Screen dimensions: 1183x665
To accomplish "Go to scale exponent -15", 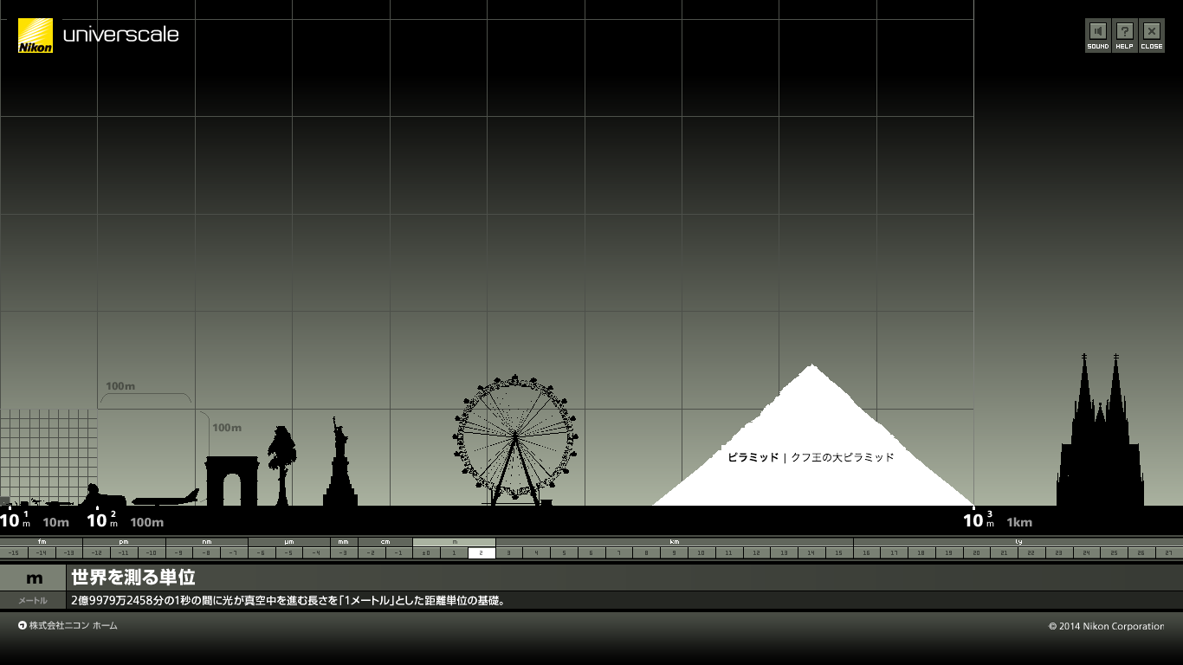I will 14,552.
